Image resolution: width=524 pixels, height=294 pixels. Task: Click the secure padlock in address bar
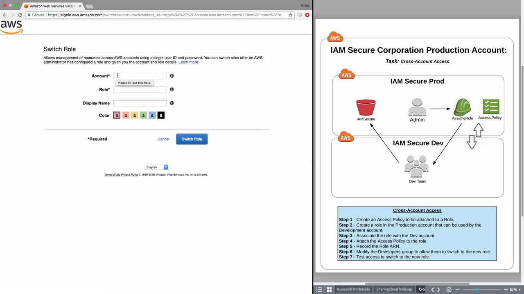tap(29, 15)
